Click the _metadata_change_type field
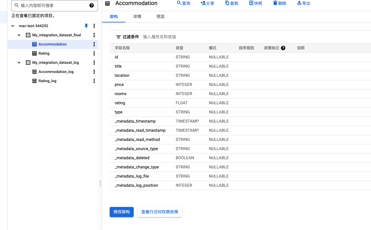This screenshot has width=371, height=230. [x=137, y=167]
